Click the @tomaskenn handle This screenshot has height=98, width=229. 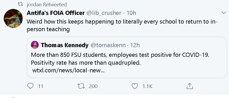tap(108, 45)
